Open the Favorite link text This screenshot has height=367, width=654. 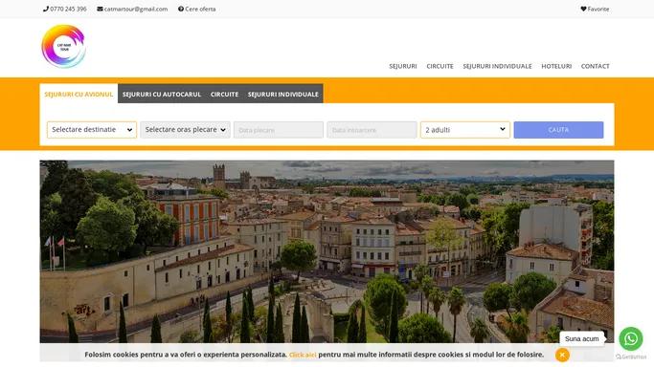598,9
